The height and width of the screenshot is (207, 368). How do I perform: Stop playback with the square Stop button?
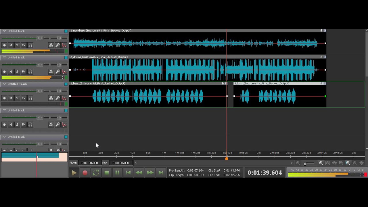click(x=107, y=173)
